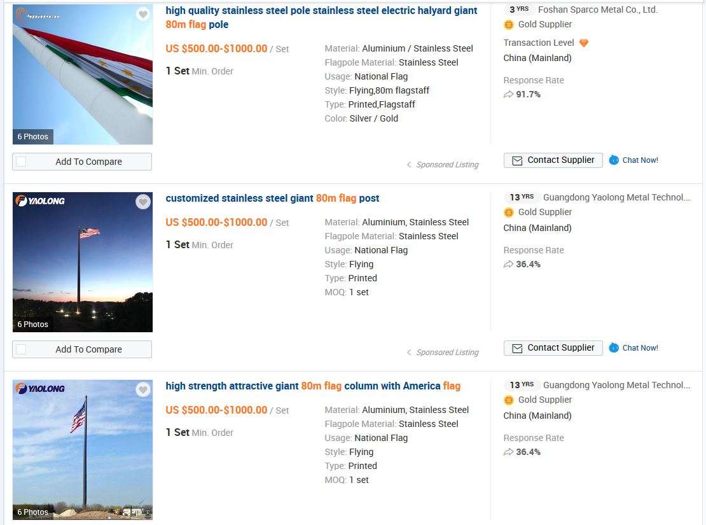Save the America flag column listing heart
Image resolution: width=706 pixels, height=525 pixels.
[143, 389]
